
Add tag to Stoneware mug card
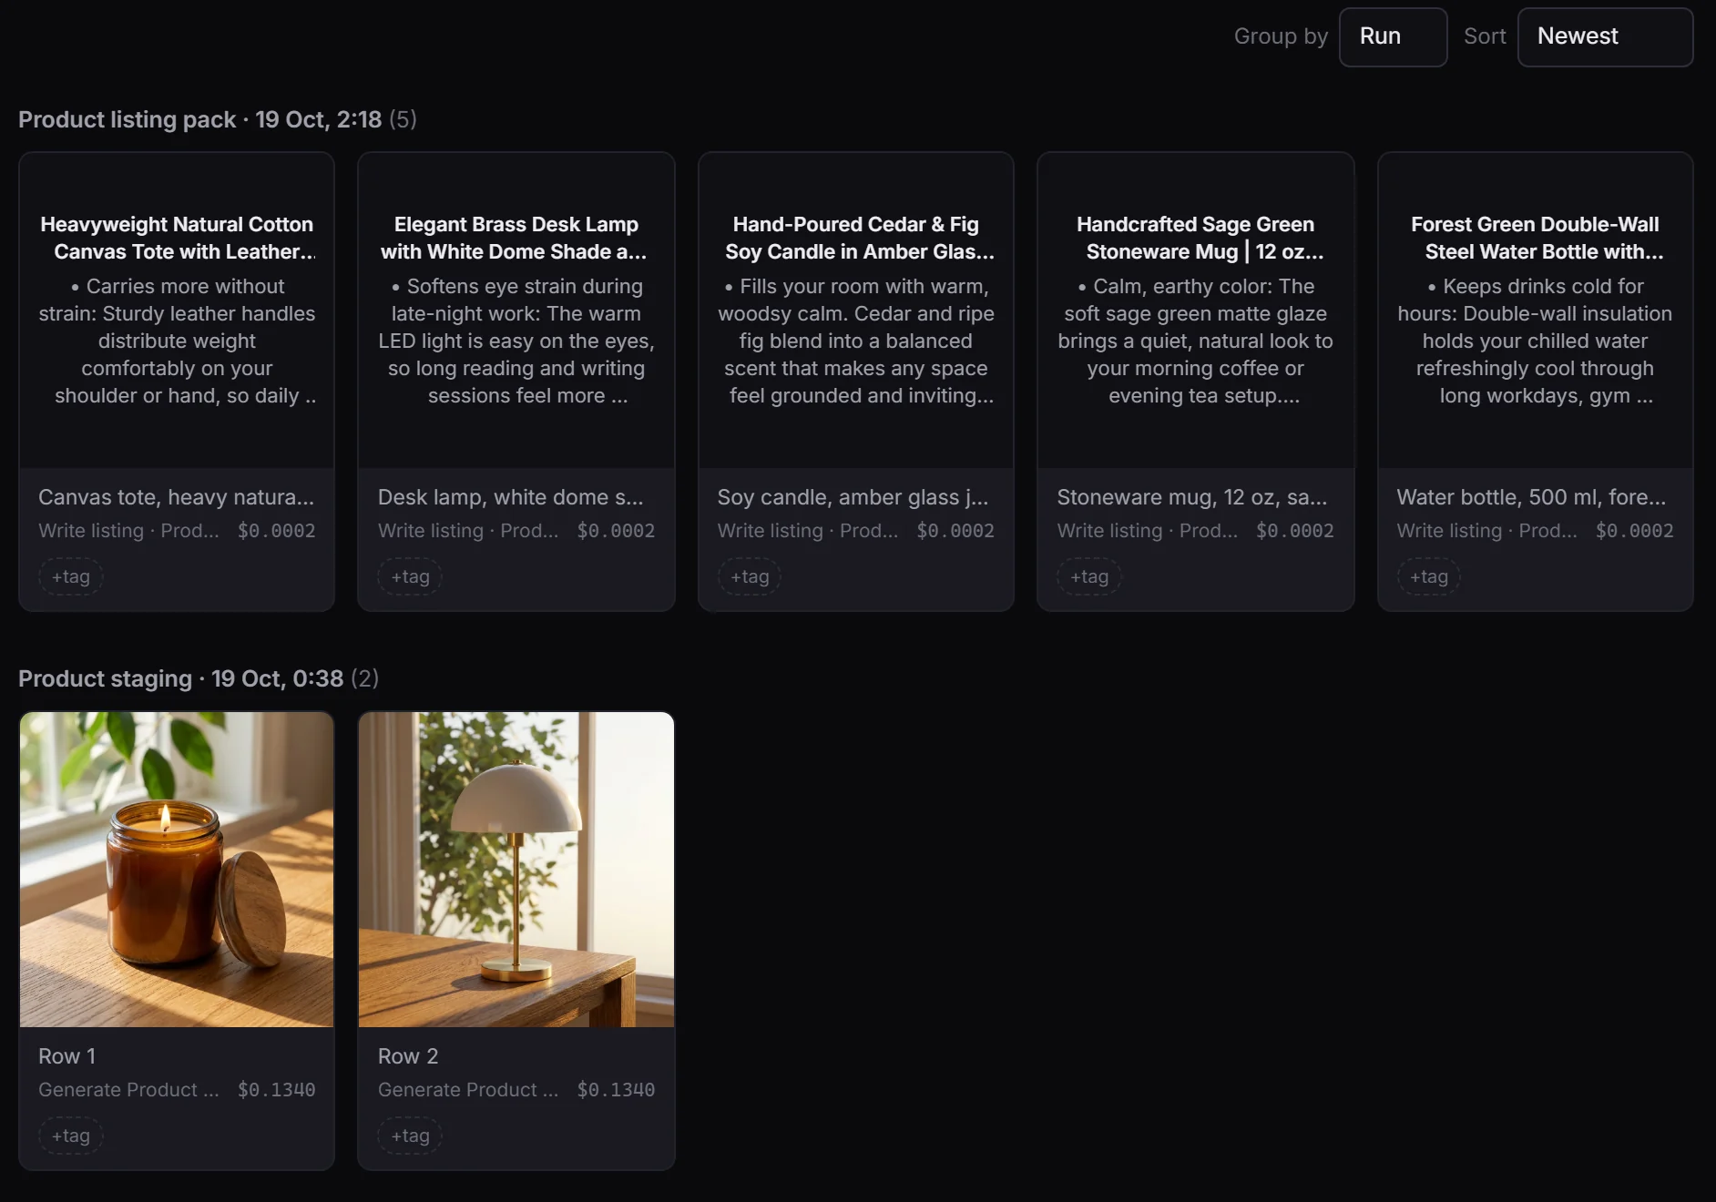click(x=1089, y=576)
